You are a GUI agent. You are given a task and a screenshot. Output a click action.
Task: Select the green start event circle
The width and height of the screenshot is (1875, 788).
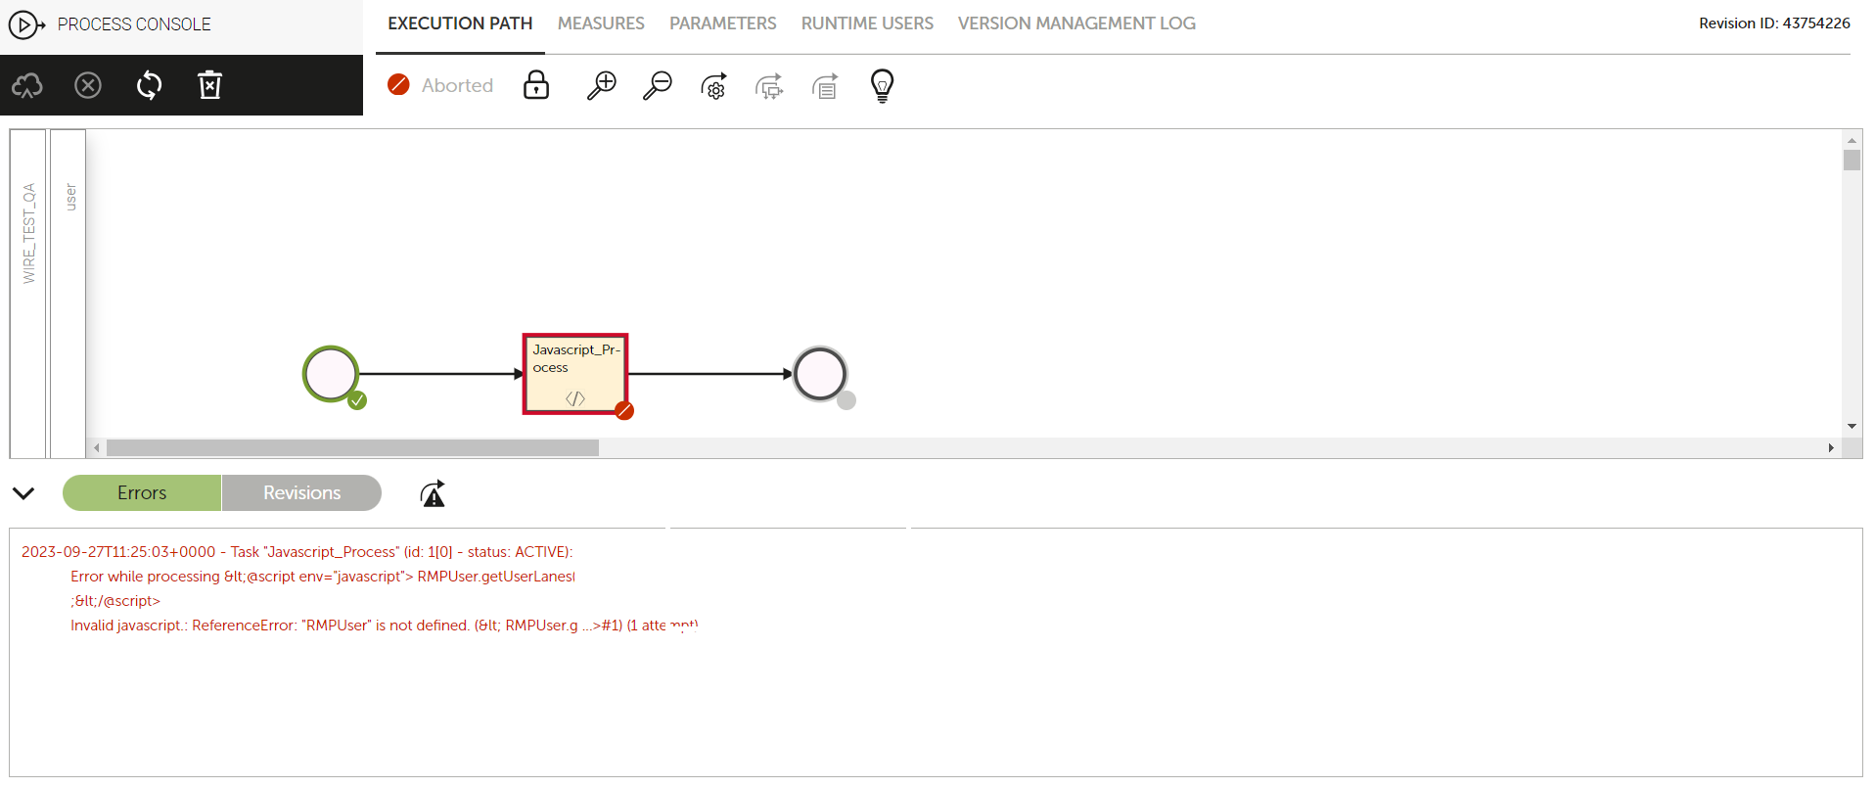pos(331,373)
